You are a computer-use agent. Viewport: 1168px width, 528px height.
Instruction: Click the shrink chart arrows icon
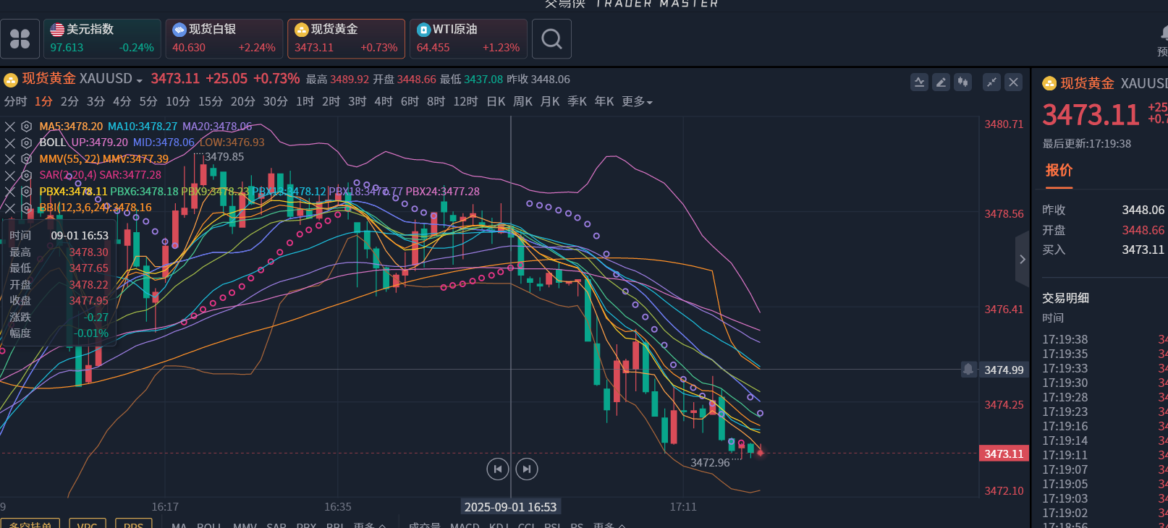pos(991,82)
